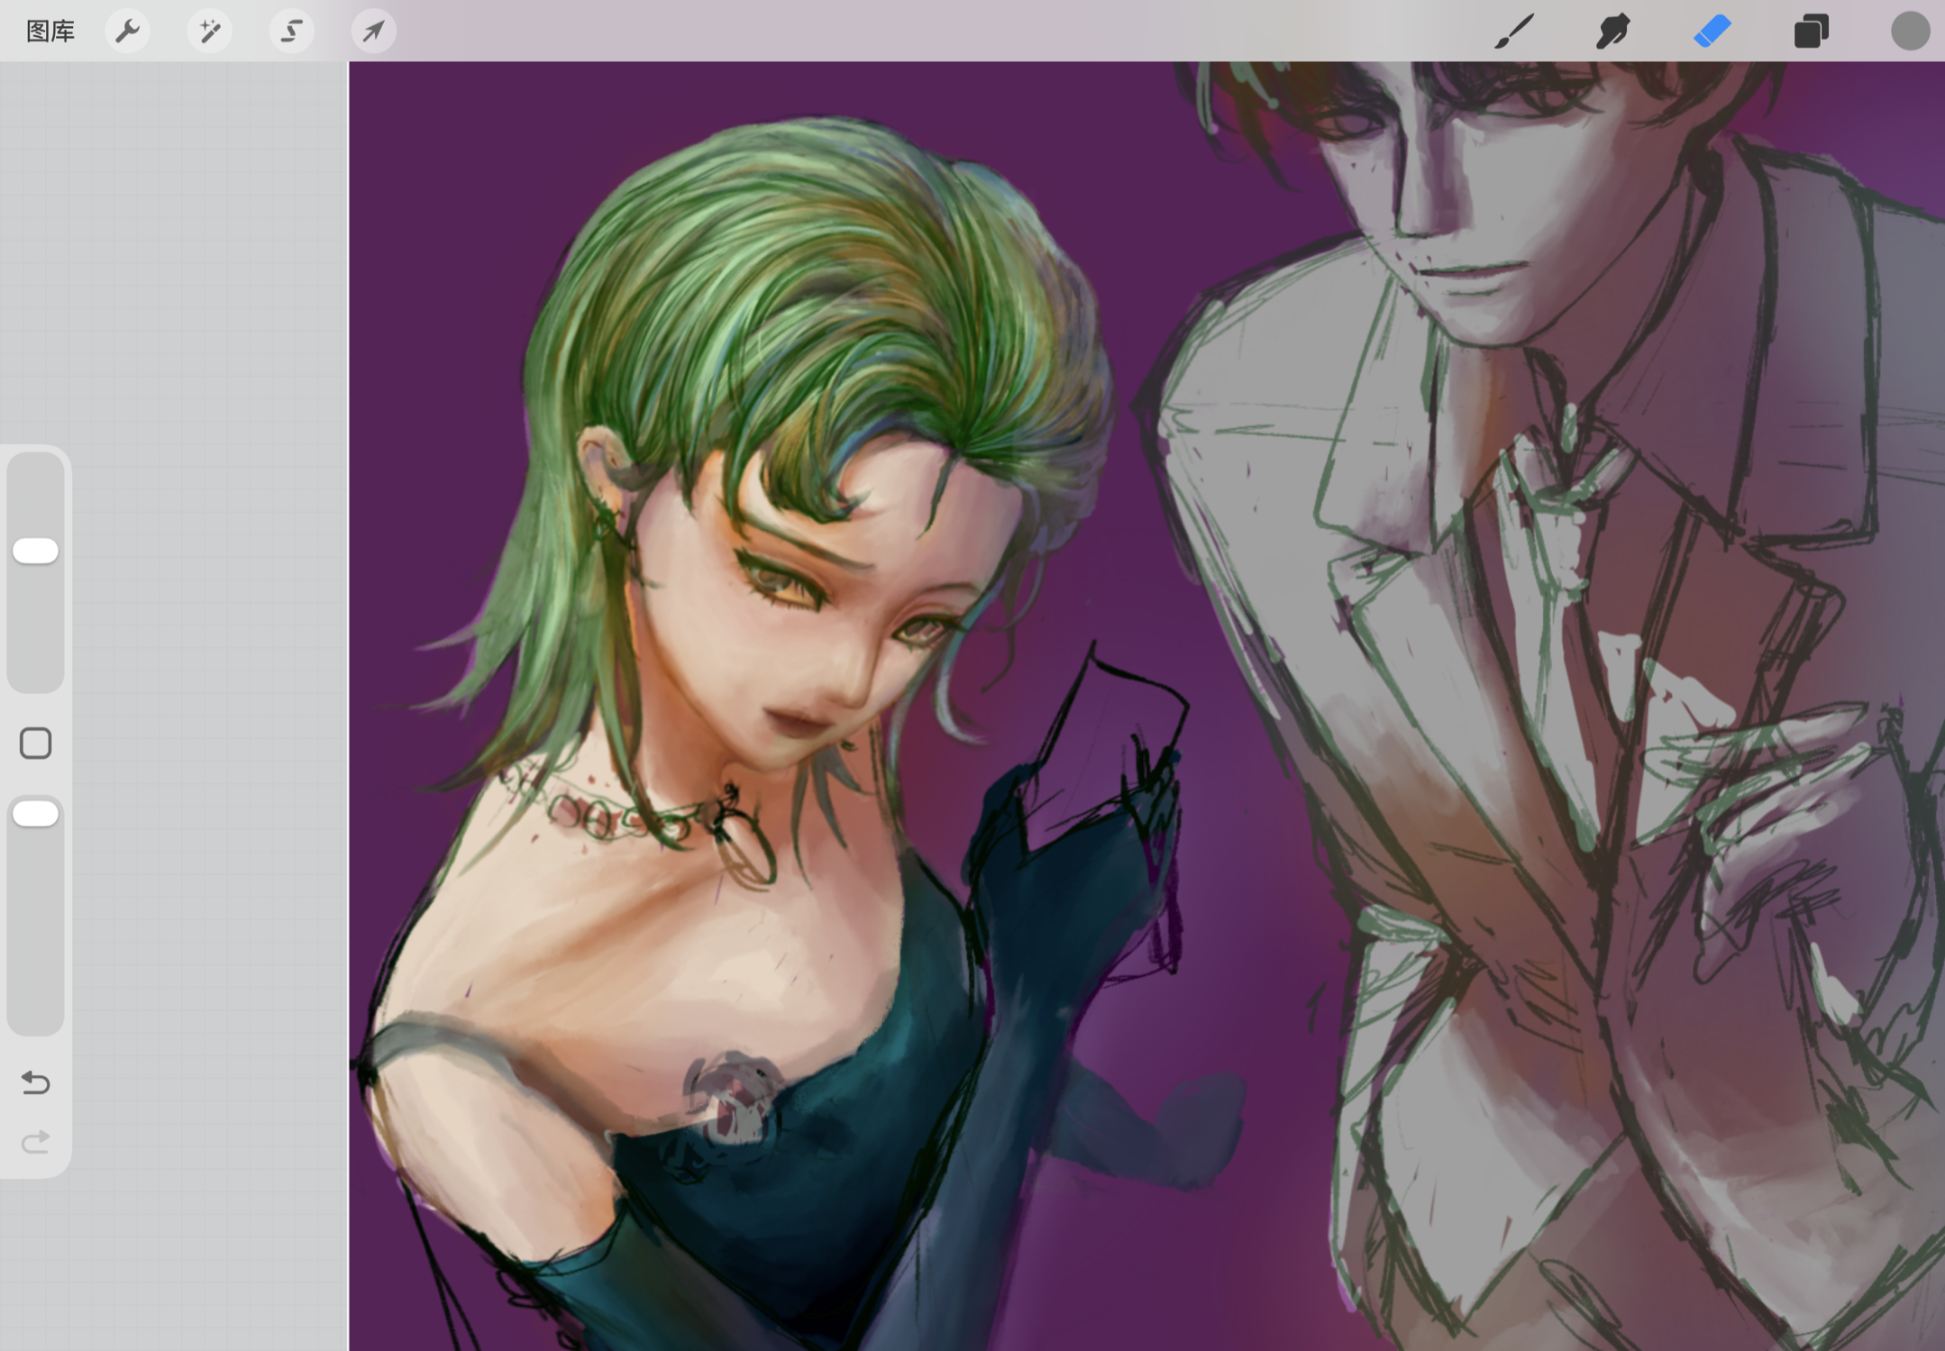Select the Smudge finger tool
The height and width of the screenshot is (1351, 1945).
pos(1612,32)
